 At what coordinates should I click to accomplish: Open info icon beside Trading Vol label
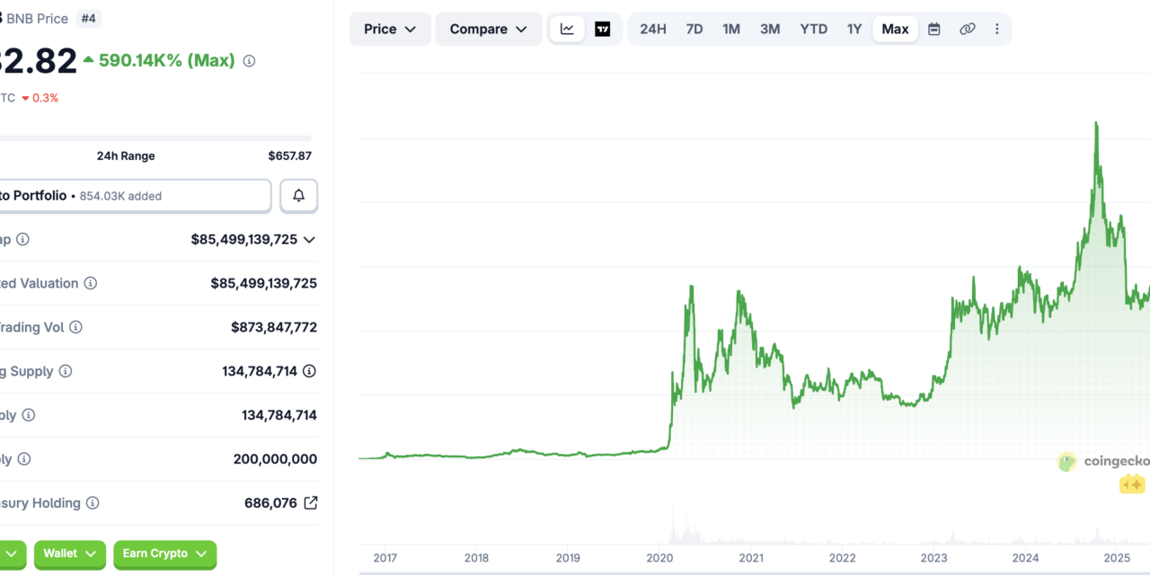[x=75, y=327]
